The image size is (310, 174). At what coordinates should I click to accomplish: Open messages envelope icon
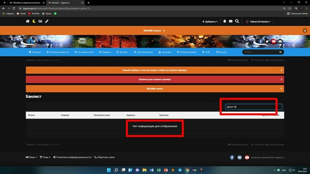231,21
